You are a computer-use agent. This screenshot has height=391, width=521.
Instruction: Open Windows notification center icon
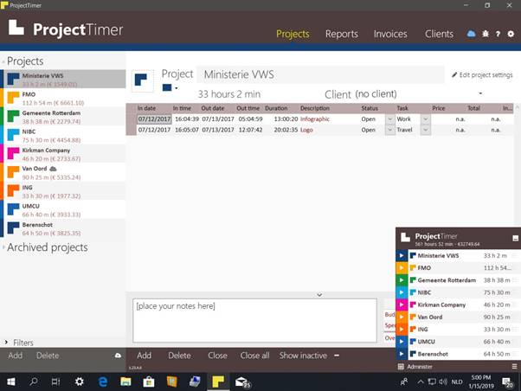pyautogui.click(x=507, y=382)
